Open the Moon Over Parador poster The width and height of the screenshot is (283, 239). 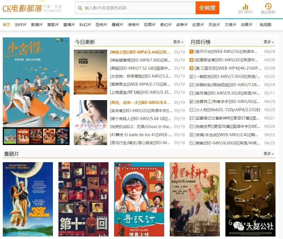28,199
